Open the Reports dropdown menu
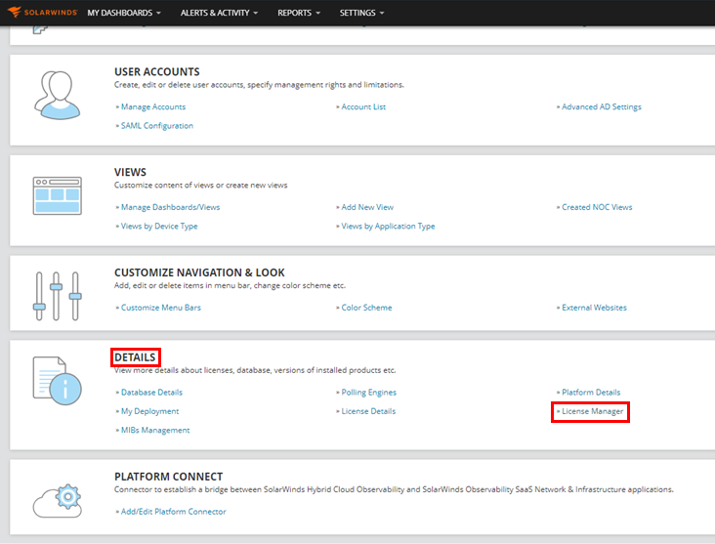The image size is (715, 544). coord(300,13)
